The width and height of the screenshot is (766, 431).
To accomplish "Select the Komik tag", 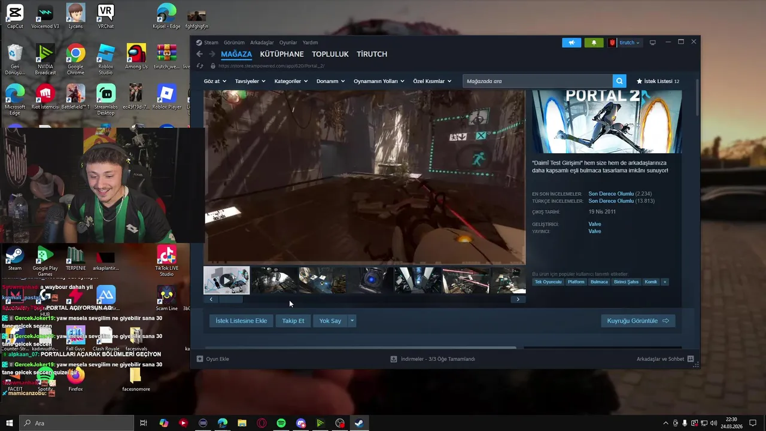I will click(x=651, y=282).
